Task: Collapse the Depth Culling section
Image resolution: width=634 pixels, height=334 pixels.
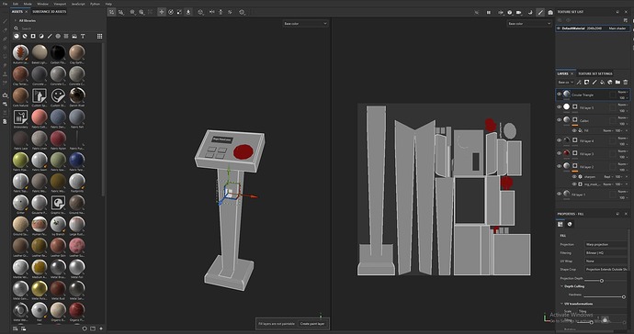Action: (x=562, y=286)
